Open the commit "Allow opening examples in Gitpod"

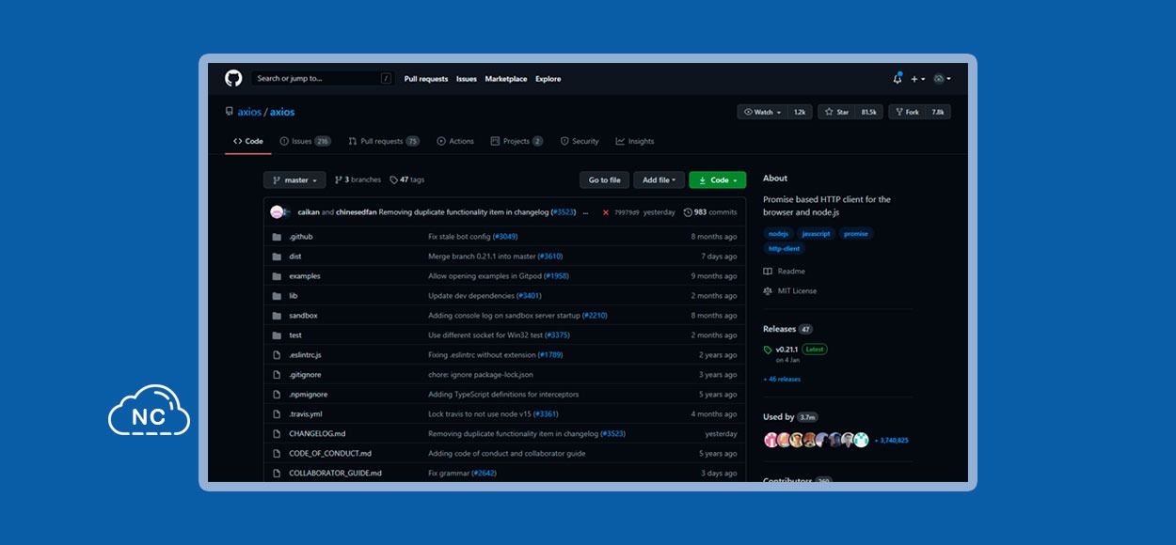[x=485, y=276]
